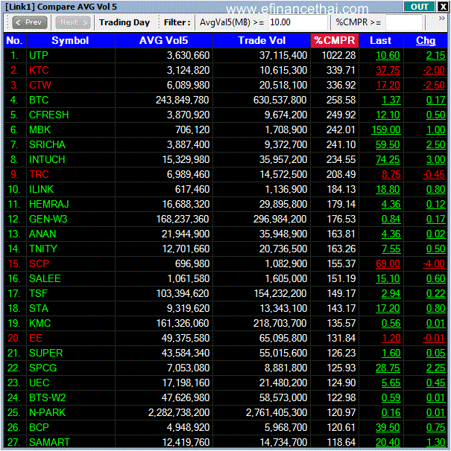Select symbol TNITY
Image resolution: width=451 pixels, height=451 pixels.
[43, 249]
